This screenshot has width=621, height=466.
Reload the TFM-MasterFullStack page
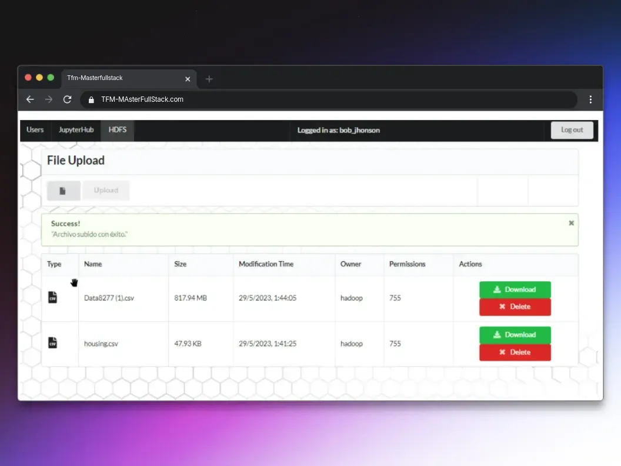point(67,99)
